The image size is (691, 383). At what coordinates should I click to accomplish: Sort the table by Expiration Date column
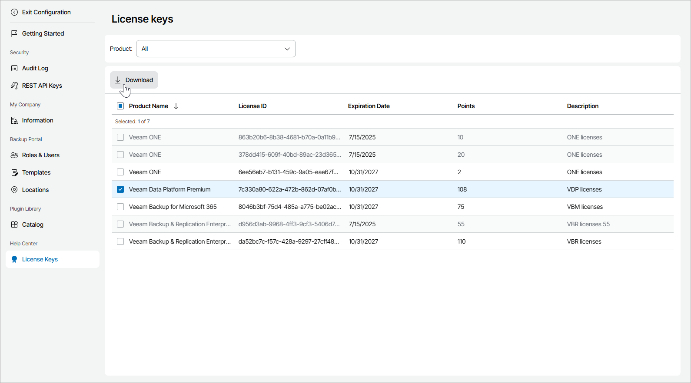tap(369, 106)
